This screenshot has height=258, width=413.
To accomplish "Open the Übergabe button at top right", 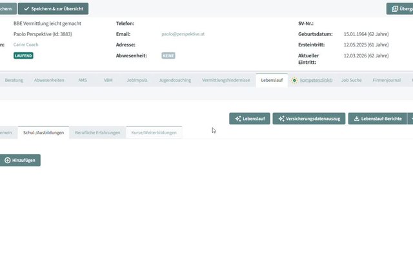I will click(399, 8).
